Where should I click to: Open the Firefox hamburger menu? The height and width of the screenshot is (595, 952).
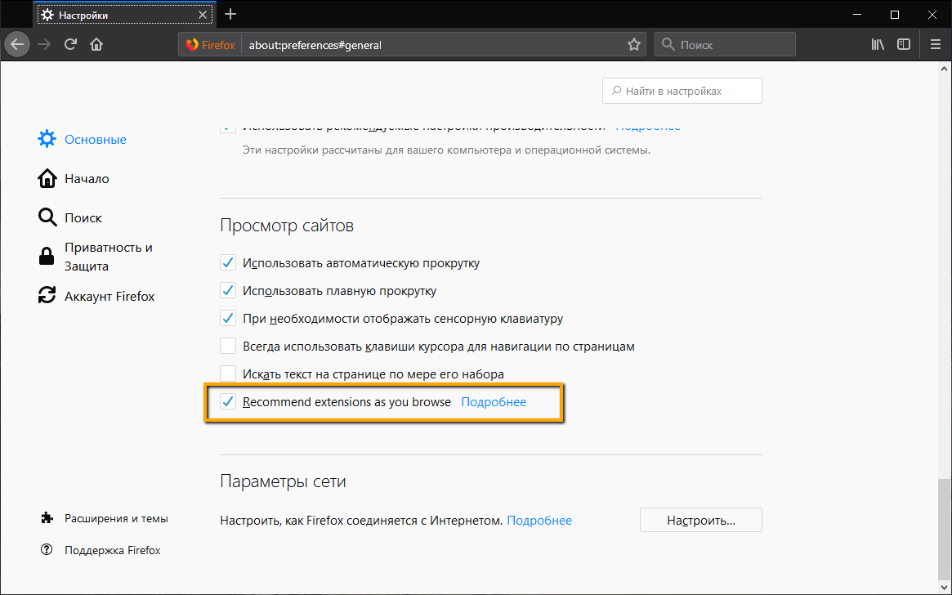[x=936, y=45]
